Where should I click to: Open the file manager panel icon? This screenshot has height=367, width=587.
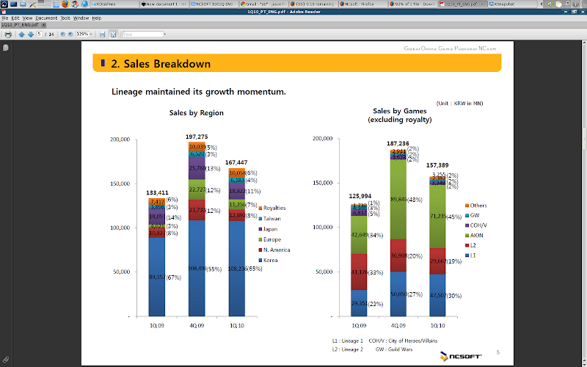(x=56, y=4)
